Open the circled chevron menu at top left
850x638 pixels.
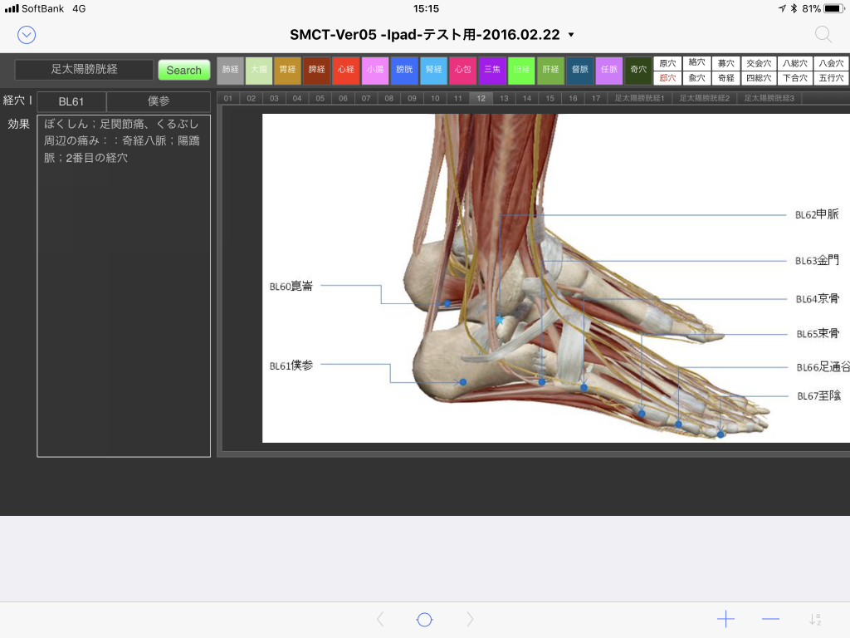(27, 34)
